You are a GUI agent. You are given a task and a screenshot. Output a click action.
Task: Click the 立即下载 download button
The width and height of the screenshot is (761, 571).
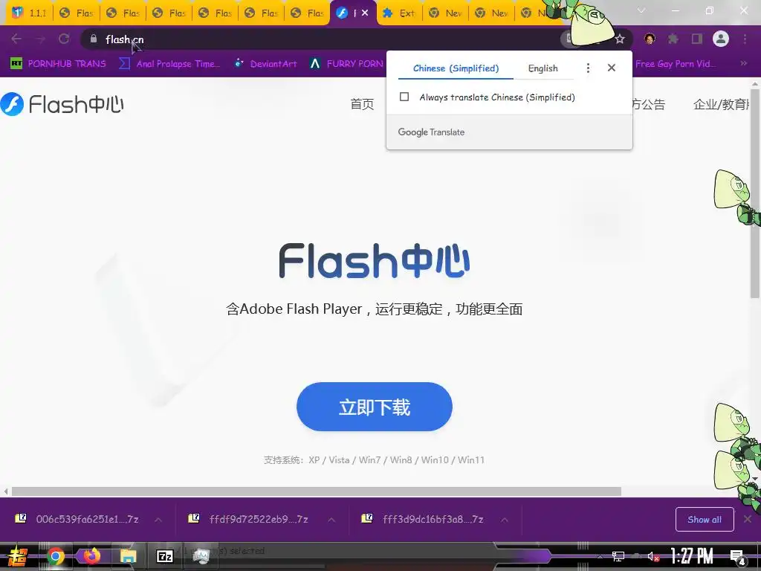coord(375,407)
